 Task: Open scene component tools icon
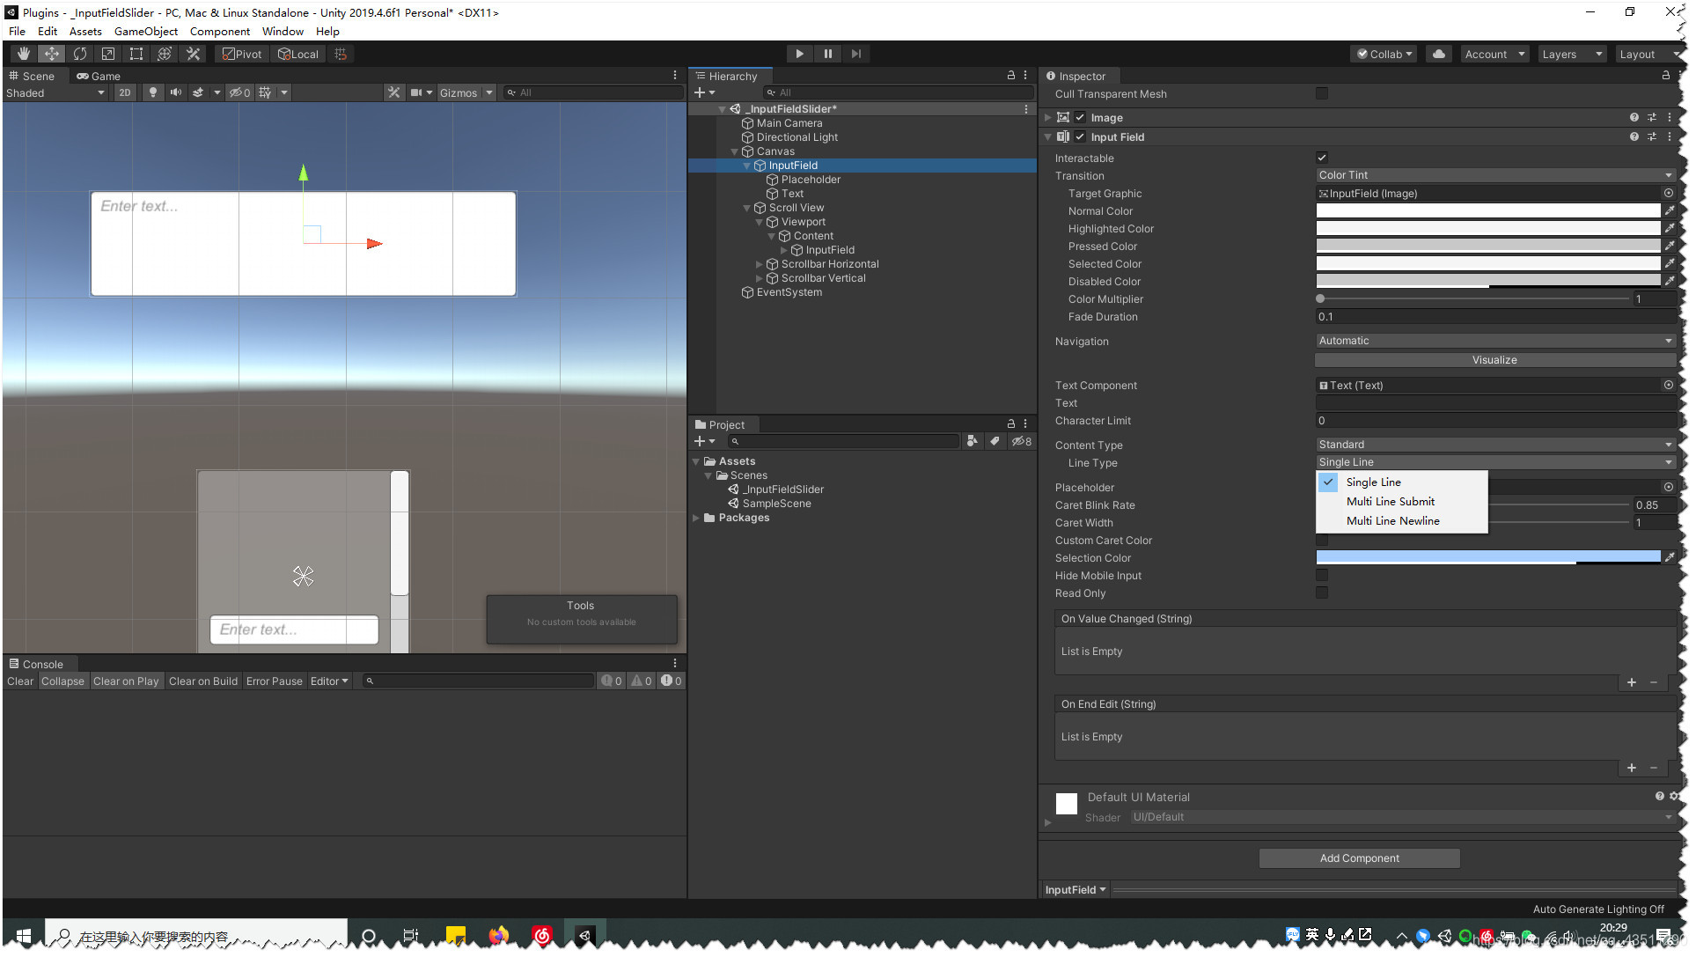click(x=393, y=92)
